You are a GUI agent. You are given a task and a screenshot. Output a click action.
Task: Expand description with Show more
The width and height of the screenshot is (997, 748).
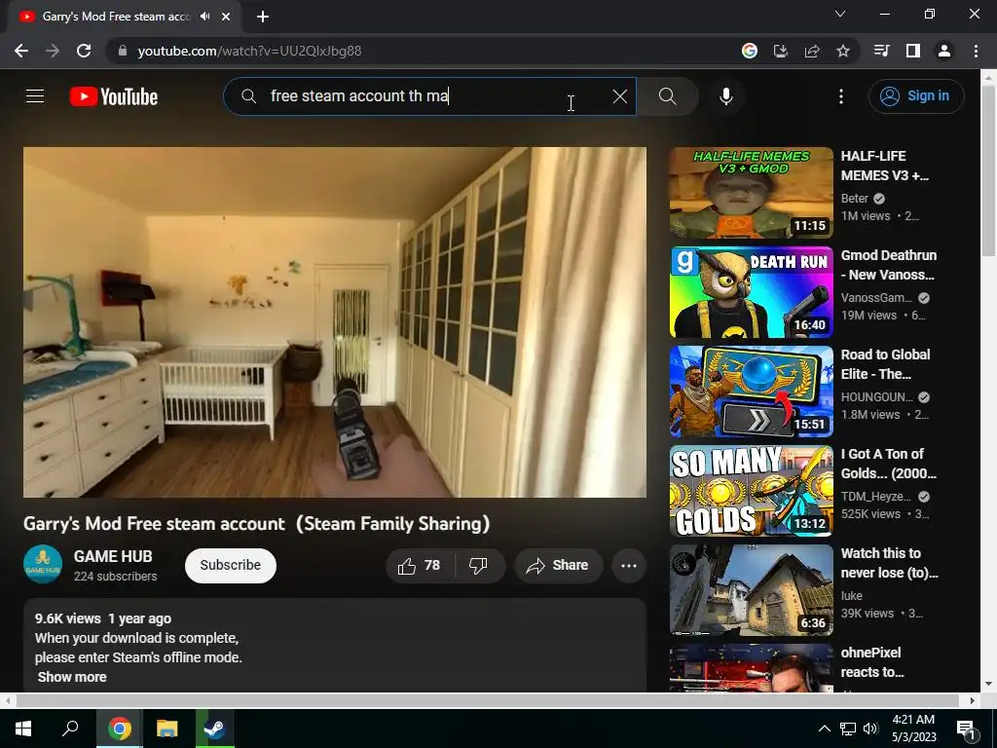coord(72,677)
